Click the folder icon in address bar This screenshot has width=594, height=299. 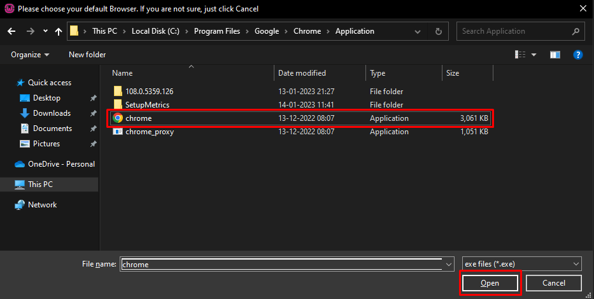pyautogui.click(x=74, y=31)
